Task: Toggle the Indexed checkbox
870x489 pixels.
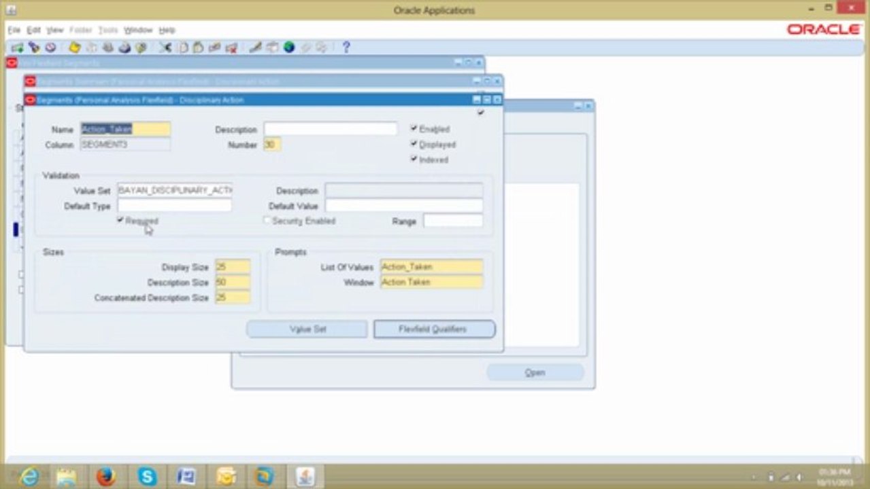Action: 414,159
